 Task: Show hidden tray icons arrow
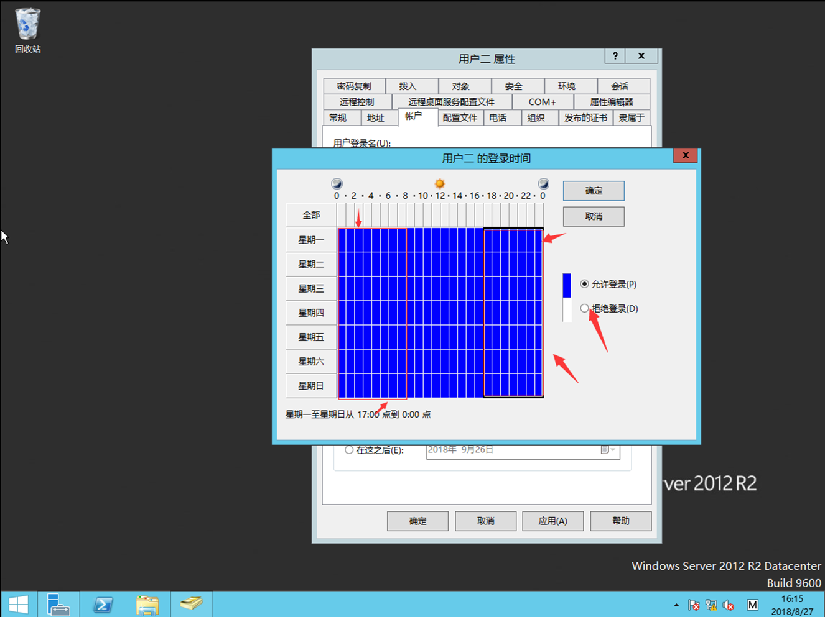[x=676, y=605]
